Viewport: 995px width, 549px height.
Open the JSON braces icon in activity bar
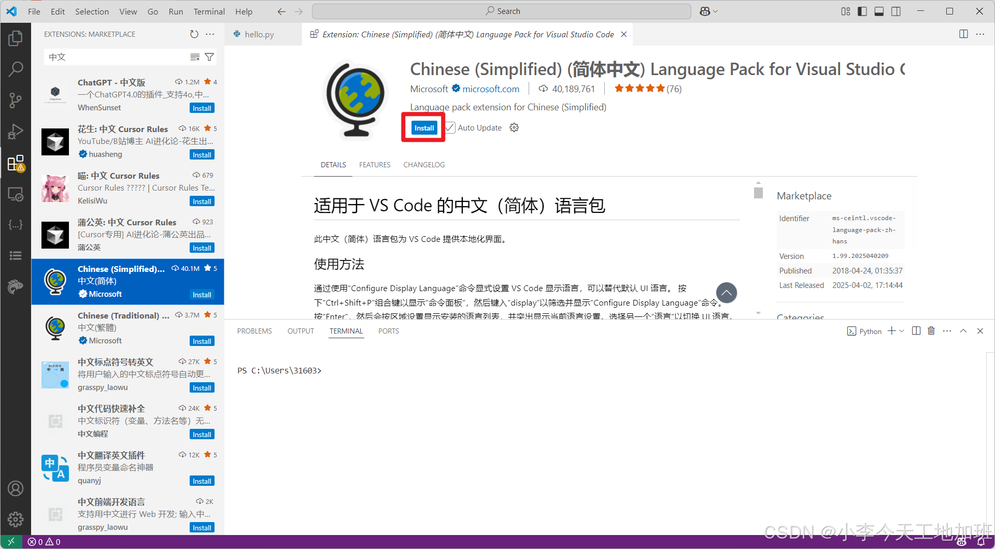coord(16,225)
